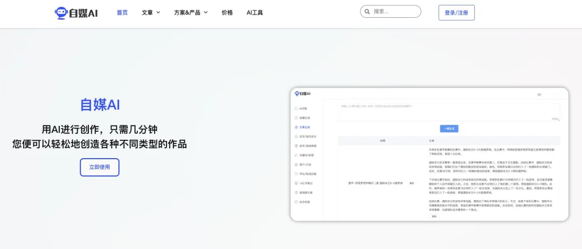
Task: Select 短视频文案 in the preview sidebar
Action: click(303, 193)
